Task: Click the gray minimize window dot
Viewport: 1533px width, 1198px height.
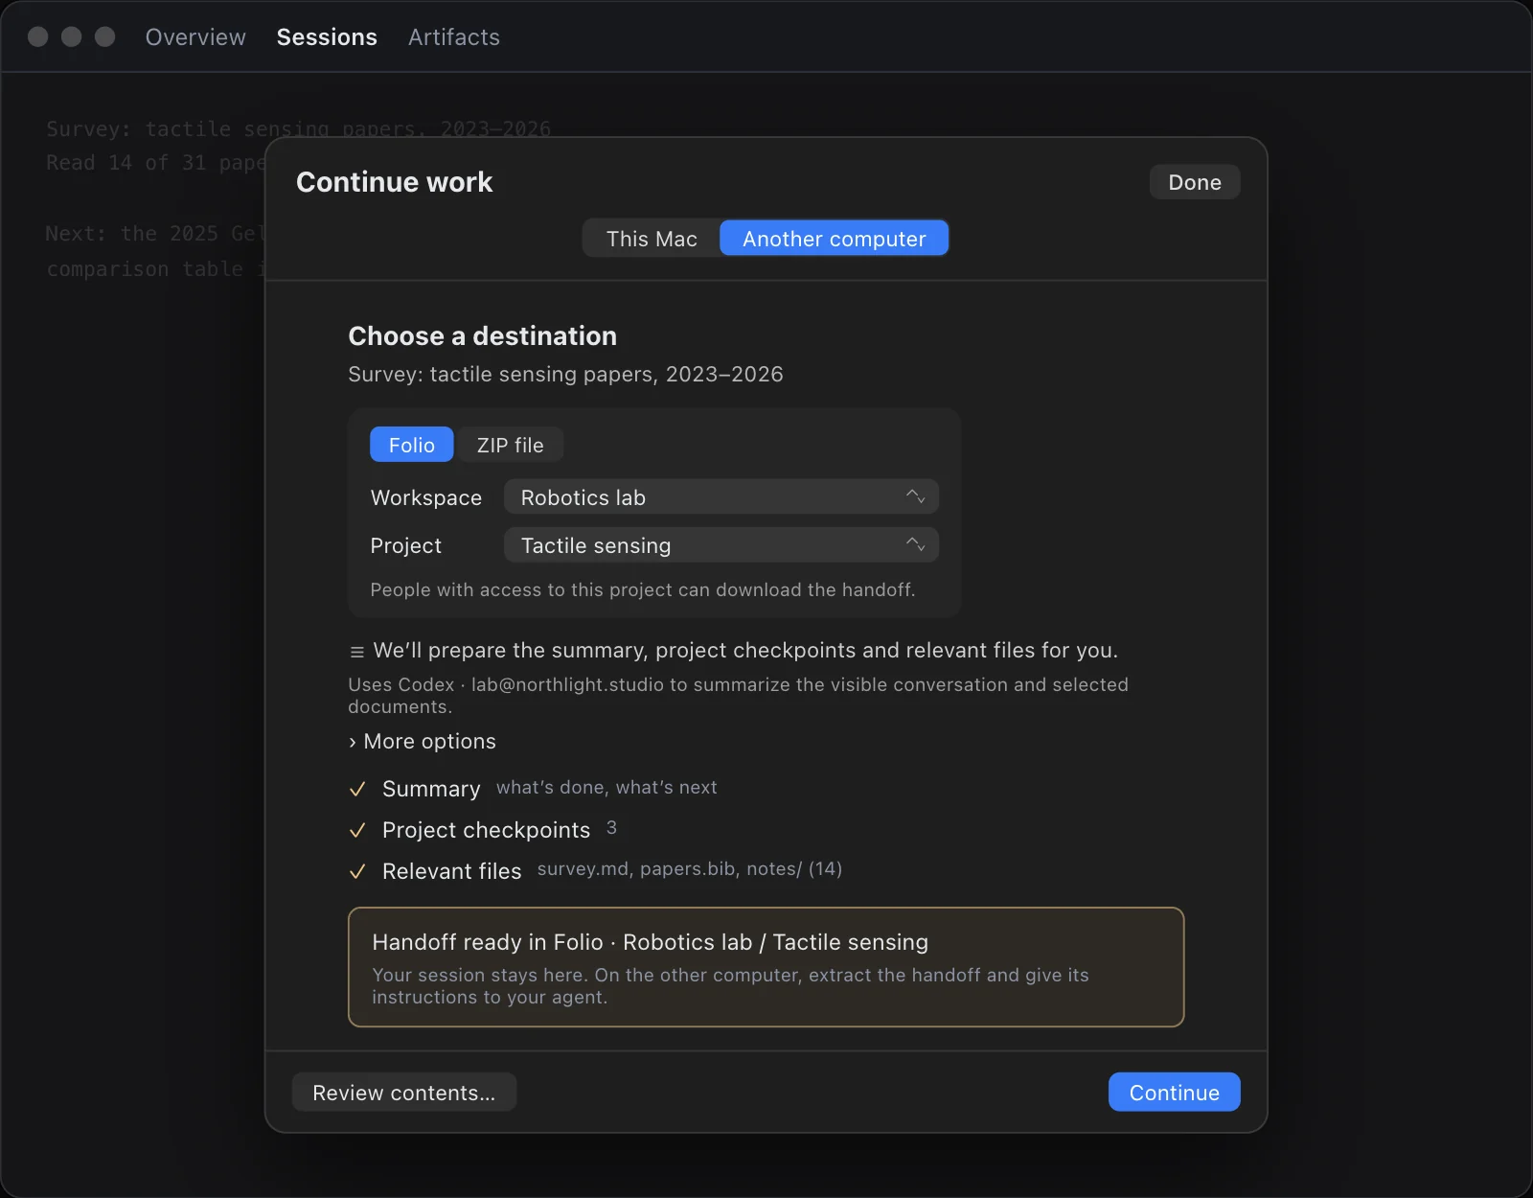Action: [72, 36]
